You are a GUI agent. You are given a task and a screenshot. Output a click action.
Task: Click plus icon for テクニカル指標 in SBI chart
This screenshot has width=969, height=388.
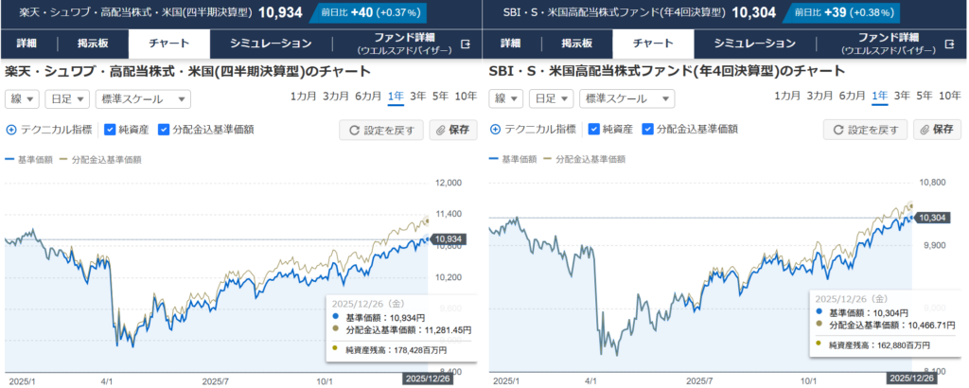coord(495,130)
